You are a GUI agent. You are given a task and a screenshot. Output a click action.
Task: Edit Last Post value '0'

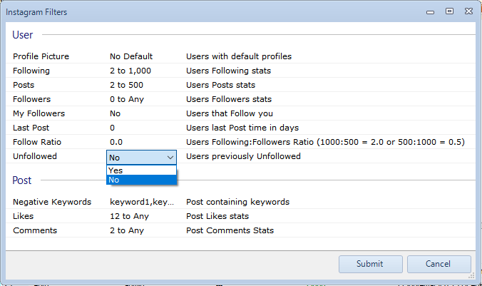coord(112,128)
